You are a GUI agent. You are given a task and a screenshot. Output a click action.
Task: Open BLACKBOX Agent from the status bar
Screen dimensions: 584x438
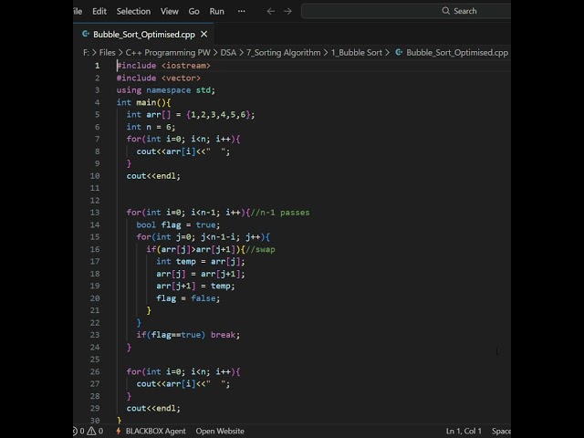(155, 432)
